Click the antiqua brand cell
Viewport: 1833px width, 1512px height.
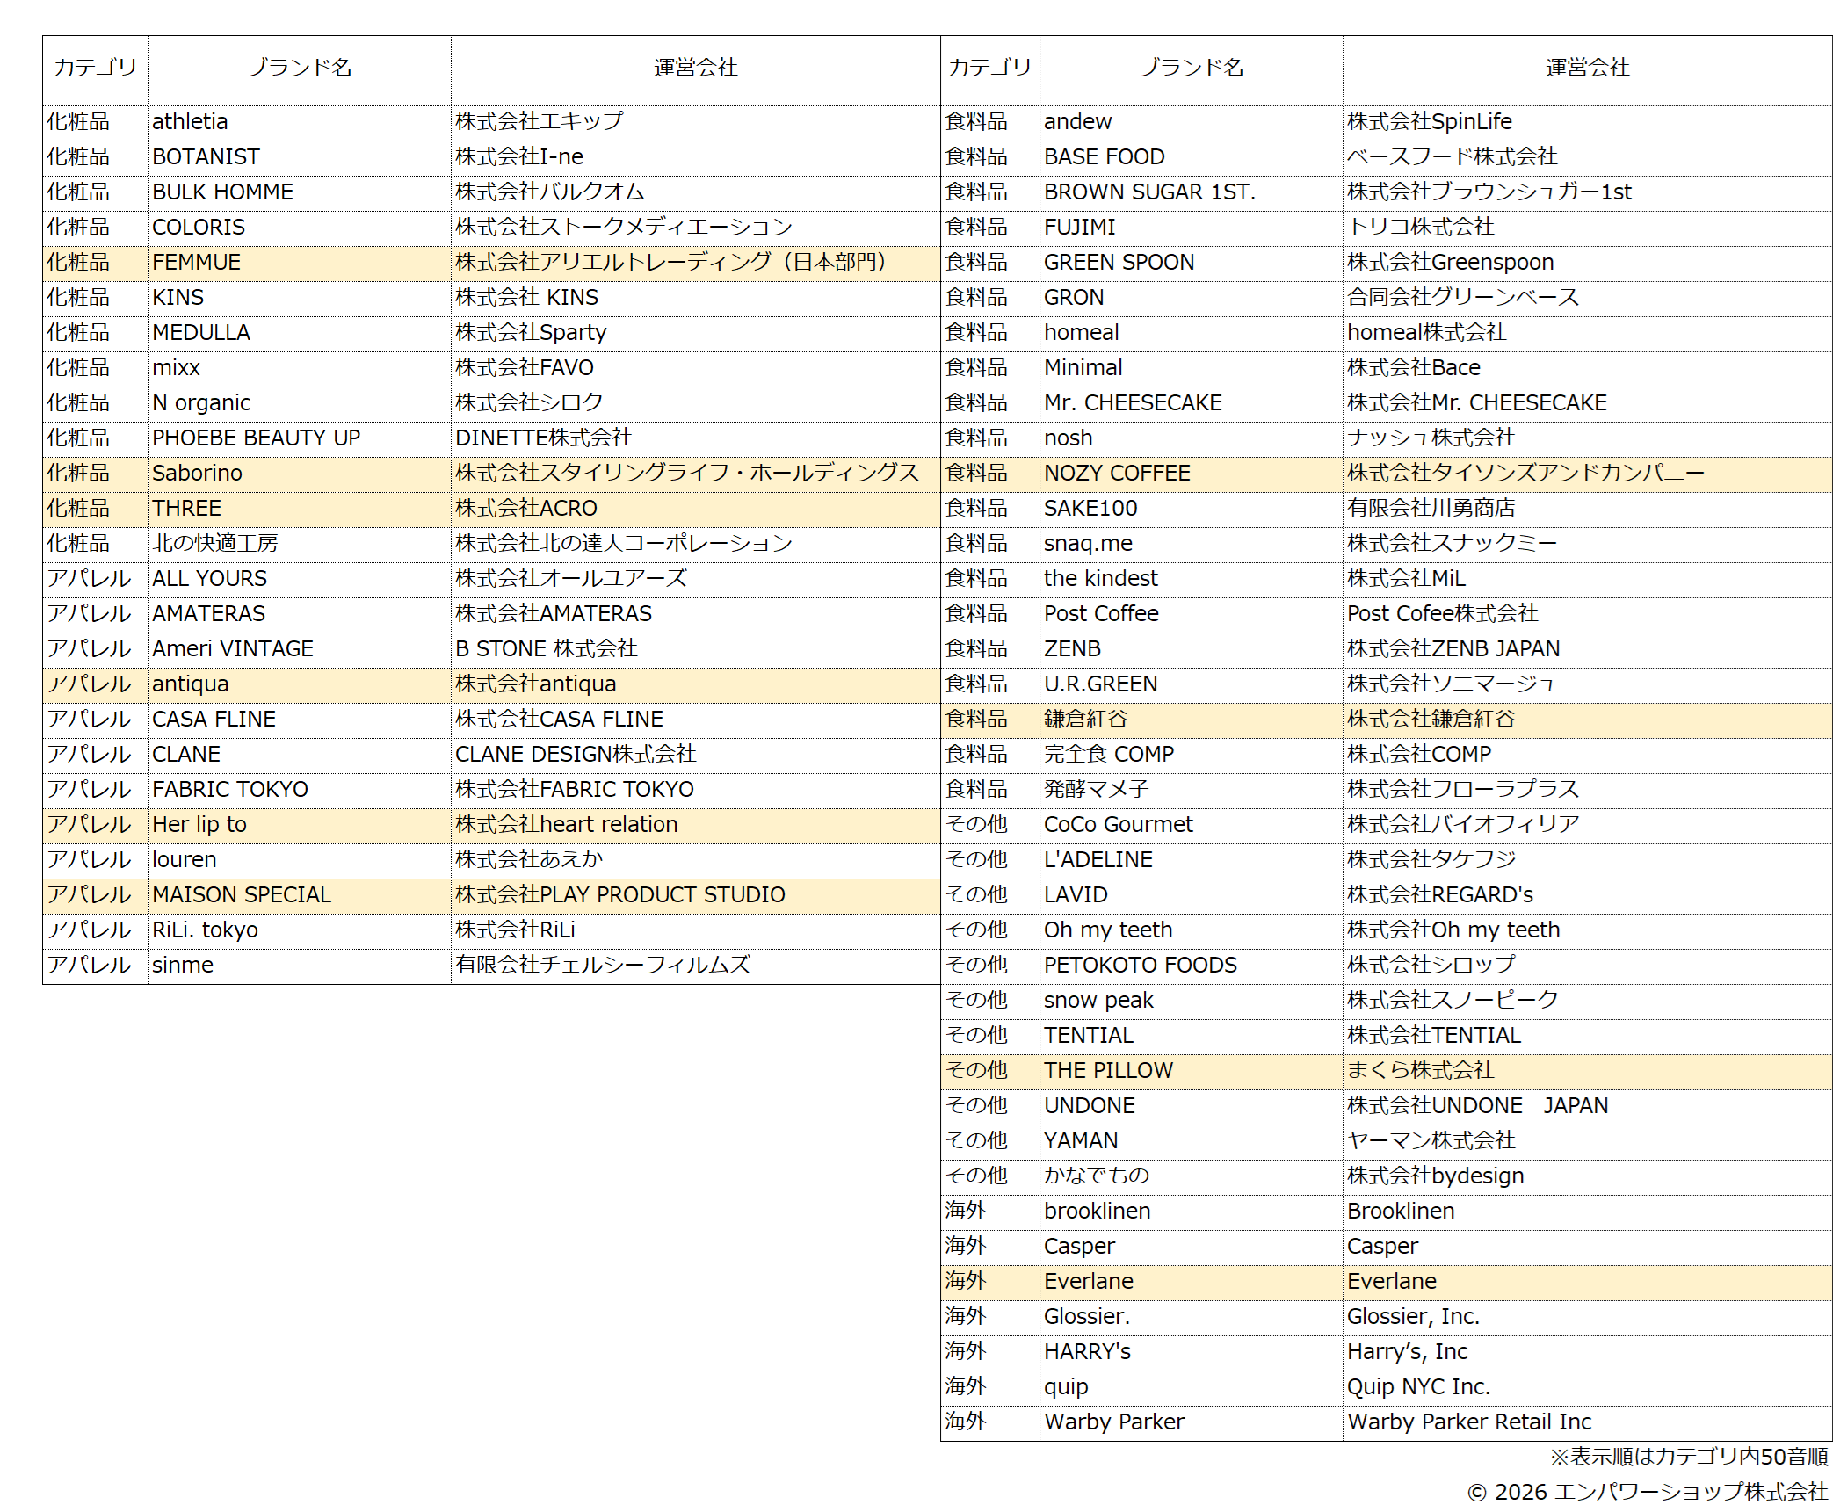[191, 684]
